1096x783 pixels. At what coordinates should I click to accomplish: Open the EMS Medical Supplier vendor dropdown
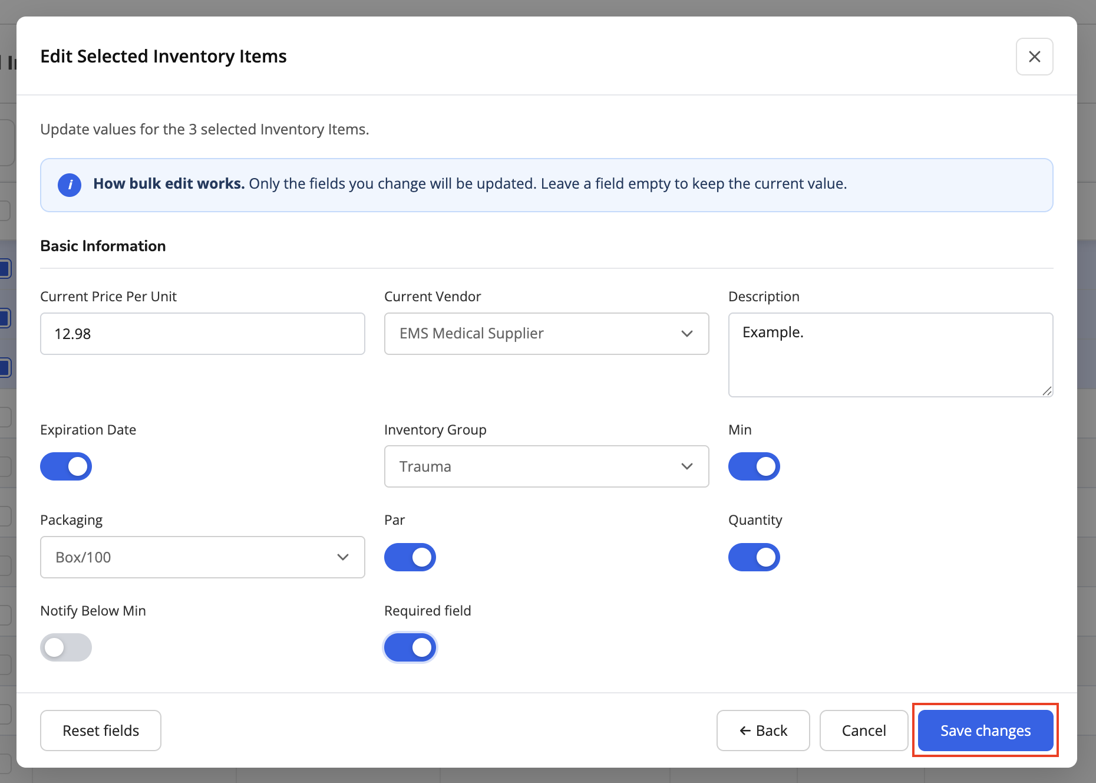(x=546, y=334)
